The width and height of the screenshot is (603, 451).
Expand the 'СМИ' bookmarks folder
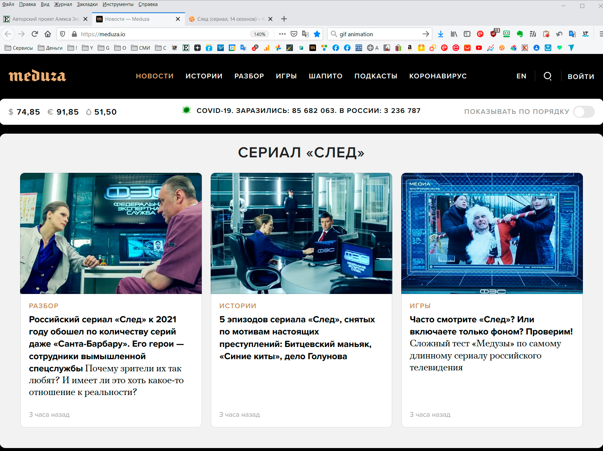(141, 48)
